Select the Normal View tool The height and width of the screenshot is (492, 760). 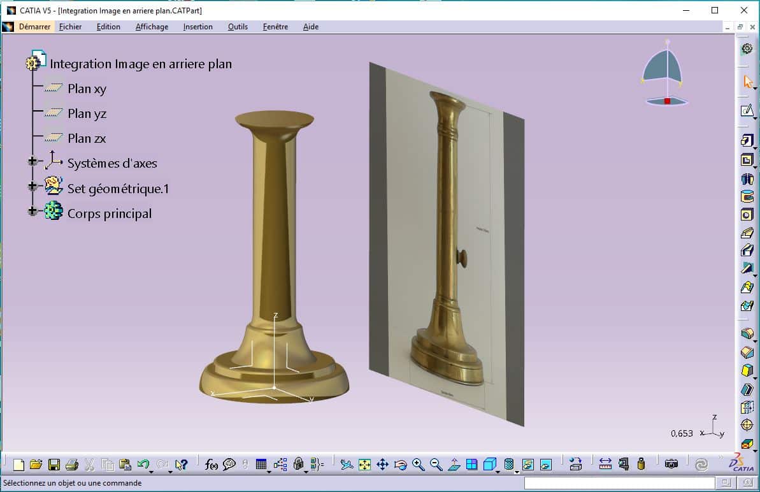click(x=454, y=465)
